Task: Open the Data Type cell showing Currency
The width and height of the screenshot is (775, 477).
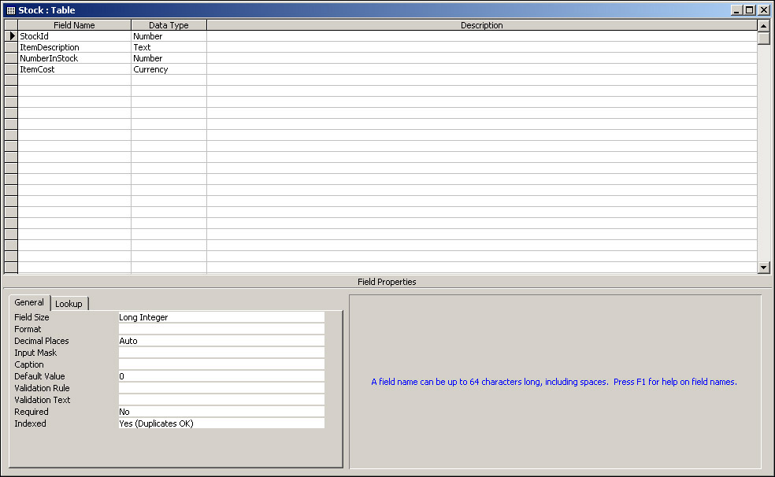Action: point(169,69)
